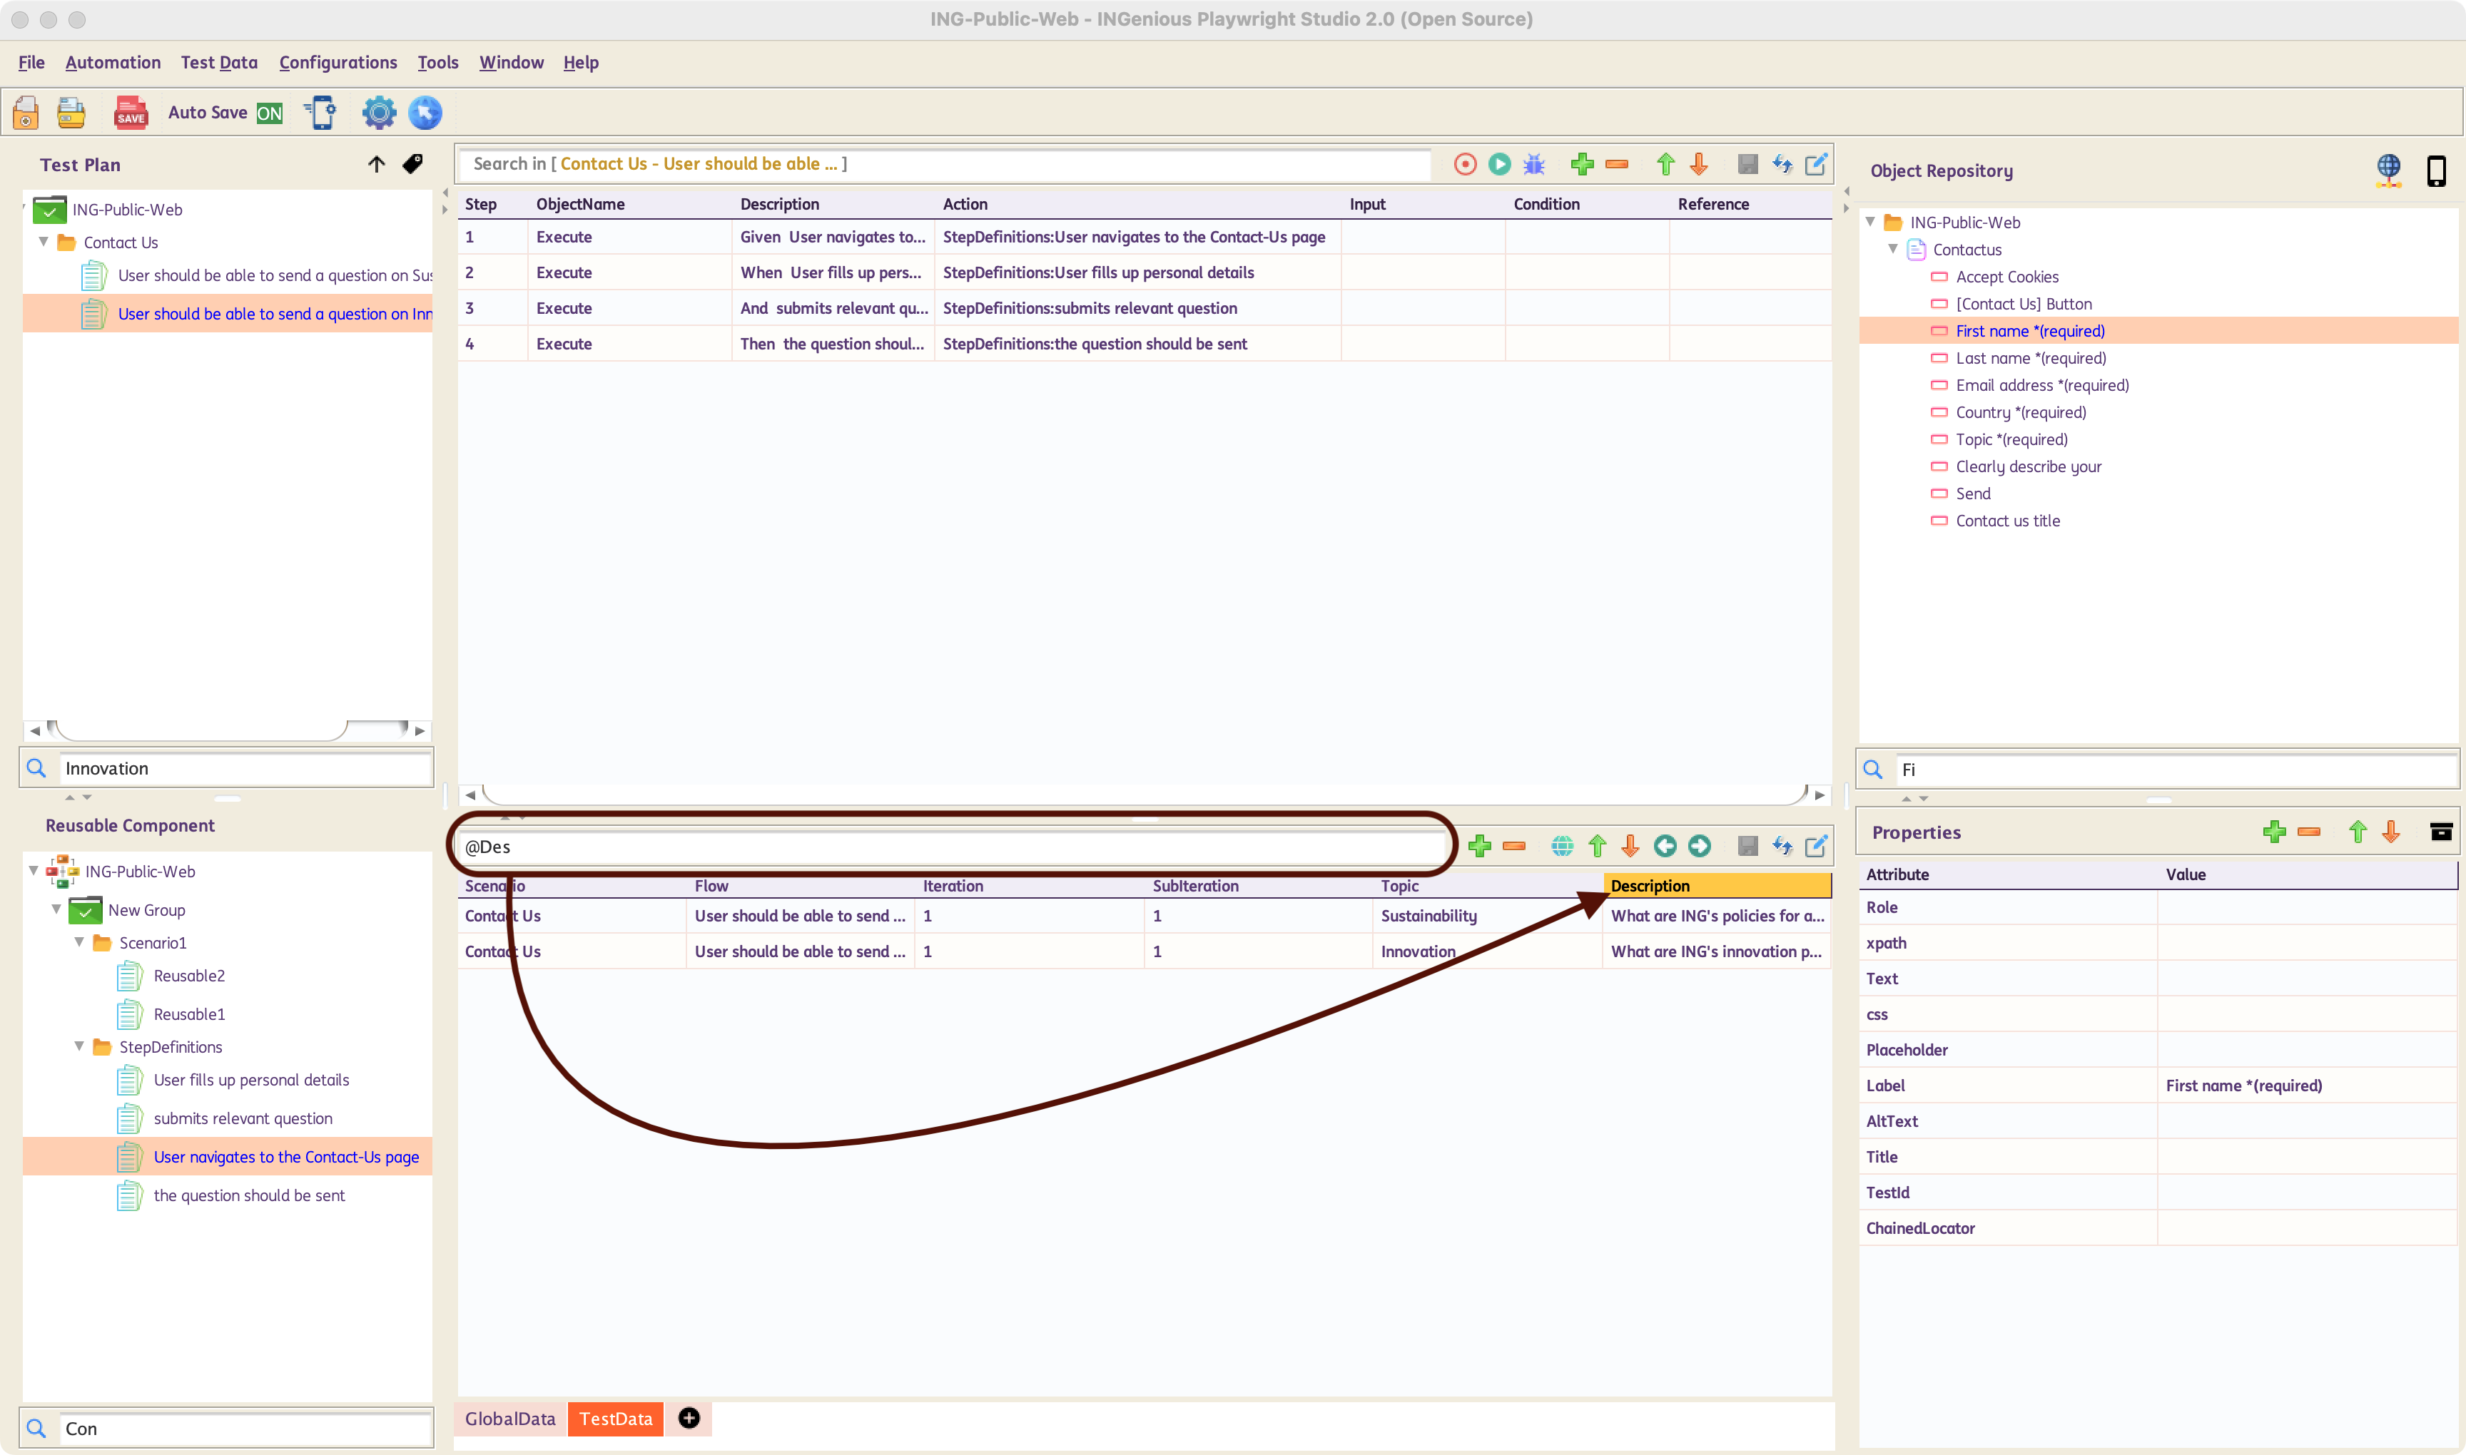Image resolution: width=2466 pixels, height=1455 pixels.
Task: Click the search input field in test plan
Action: 225,767
